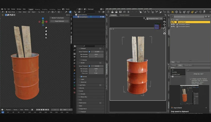The image size is (211, 122).
Task: Switch to the Sculpting workspace tab
Action: [x=45, y=9]
